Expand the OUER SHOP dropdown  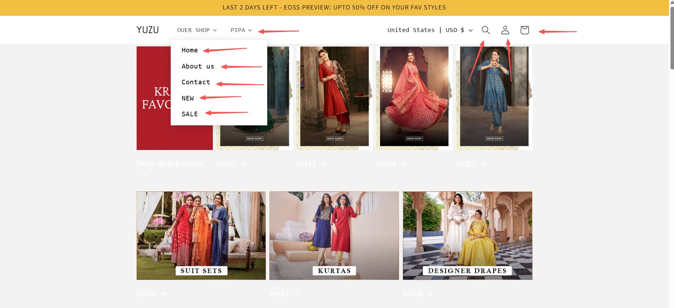pyautogui.click(x=197, y=30)
